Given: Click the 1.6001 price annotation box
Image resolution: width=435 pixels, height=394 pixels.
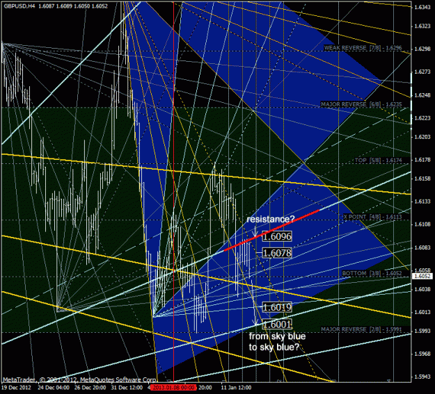Looking at the screenshot, I should click(277, 324).
